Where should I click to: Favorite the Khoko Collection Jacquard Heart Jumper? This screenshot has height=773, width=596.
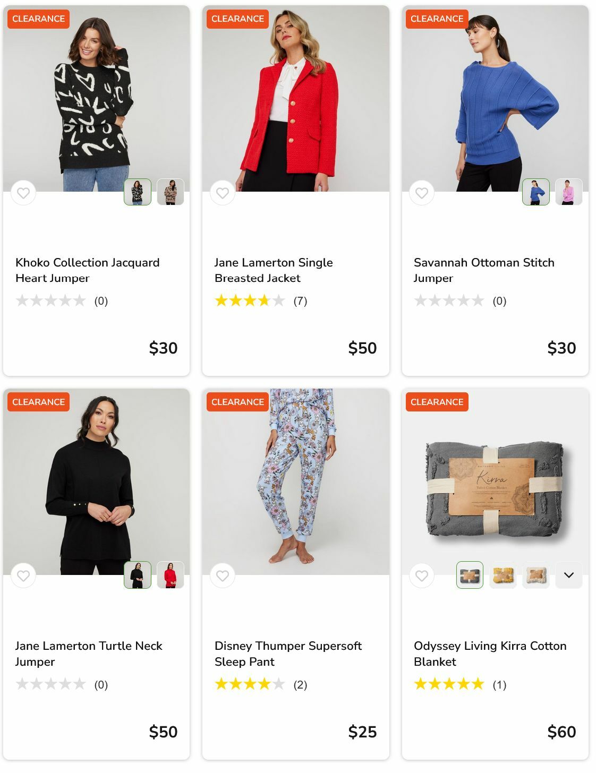coord(23,193)
